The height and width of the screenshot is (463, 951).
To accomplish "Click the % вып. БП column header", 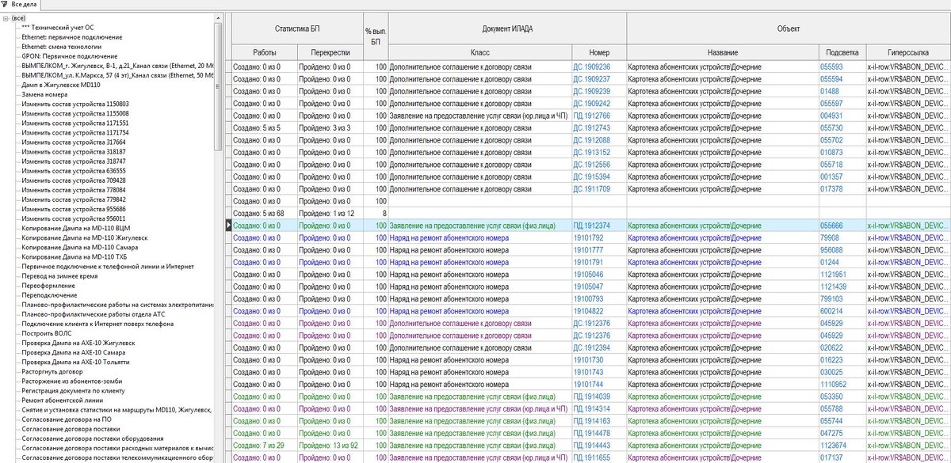I will tap(376, 36).
